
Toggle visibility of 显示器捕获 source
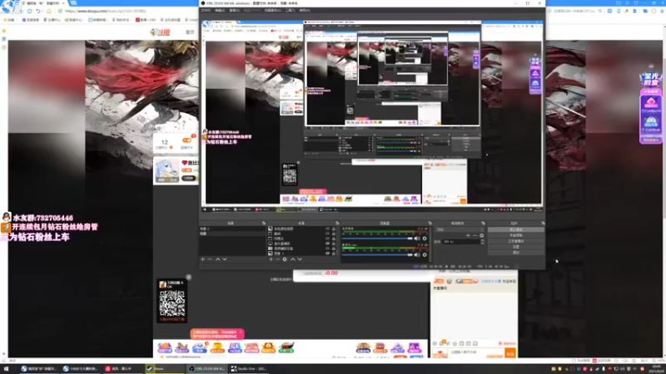coord(327,244)
